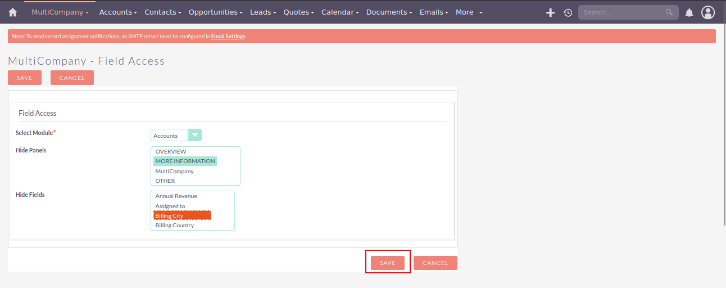Click the Search input field

[621, 12]
